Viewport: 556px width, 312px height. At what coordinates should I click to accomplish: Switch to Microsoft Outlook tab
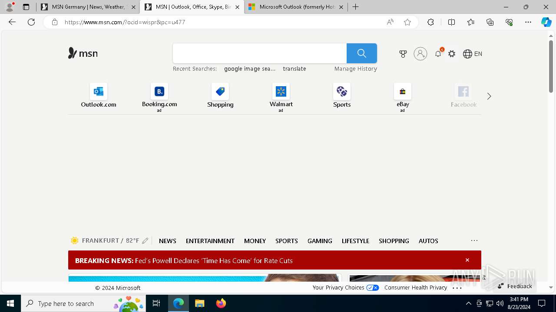tap(296, 7)
